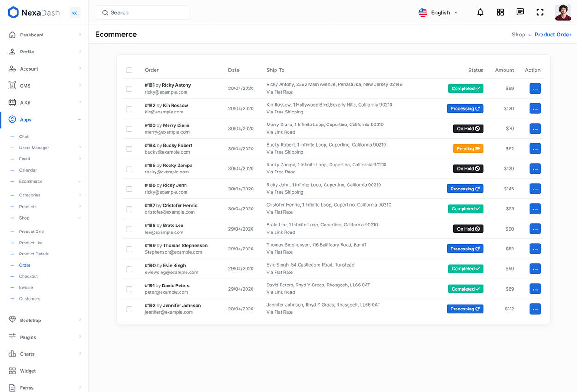Viewport: 577px width, 392px height.
Task: Toggle fullscreen mode icon
Action: (x=540, y=12)
